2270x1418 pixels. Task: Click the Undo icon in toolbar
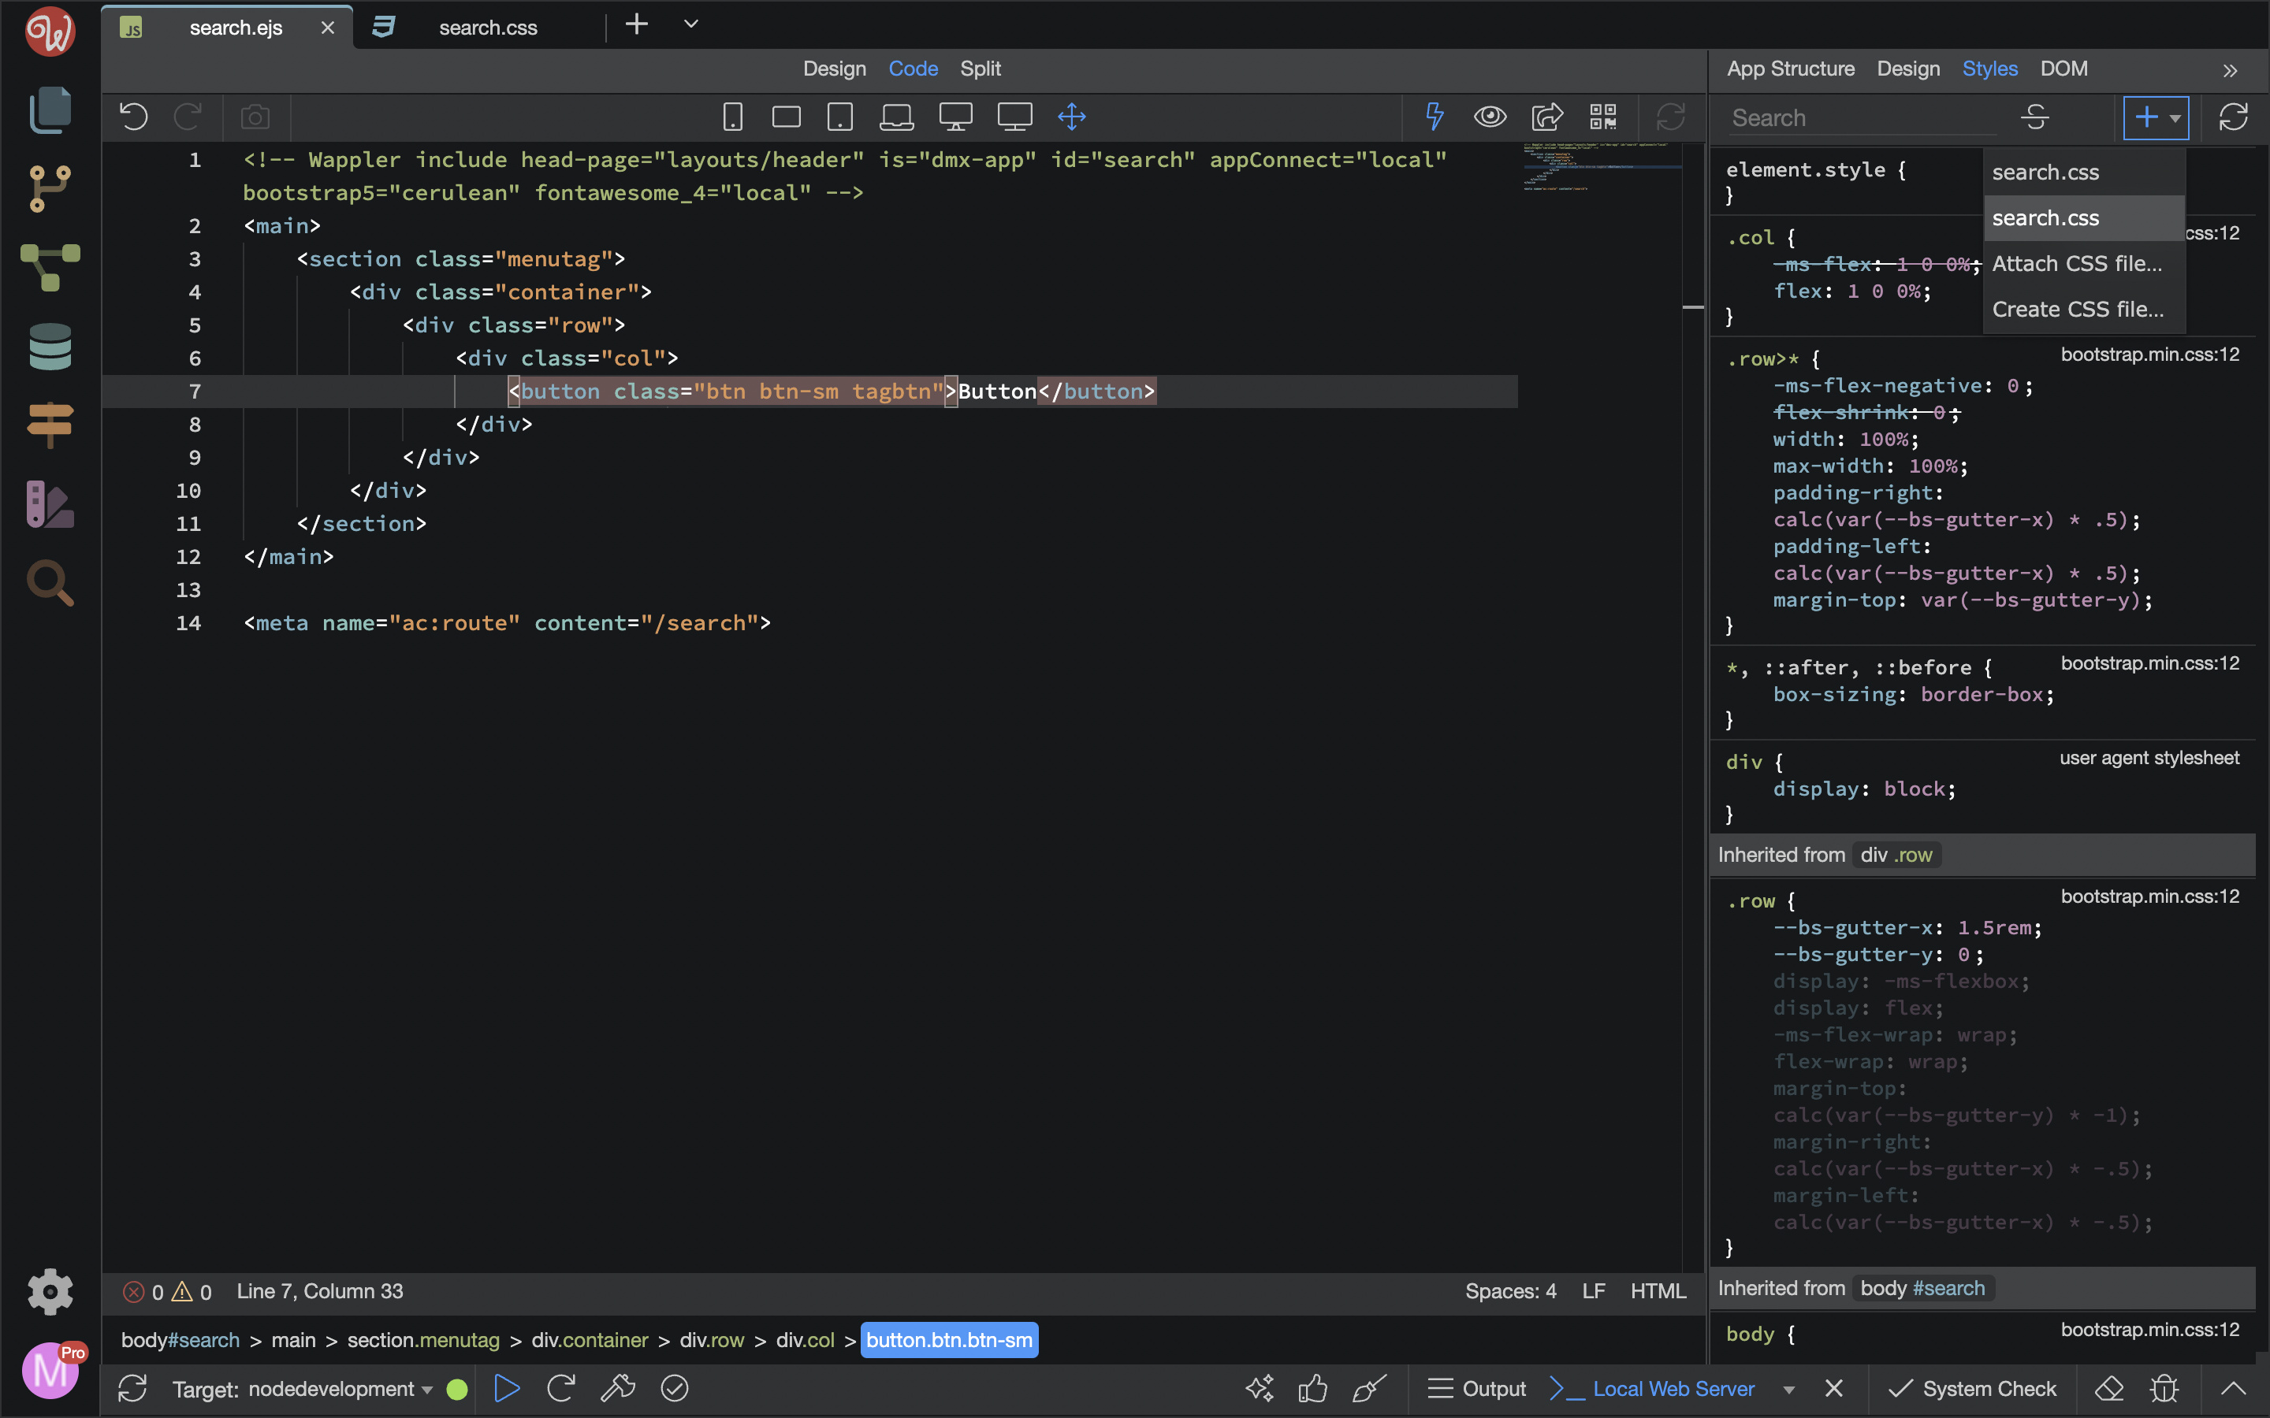click(x=134, y=116)
